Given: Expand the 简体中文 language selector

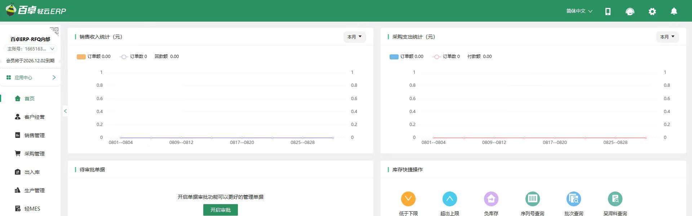Looking at the screenshot, I should coord(579,11).
